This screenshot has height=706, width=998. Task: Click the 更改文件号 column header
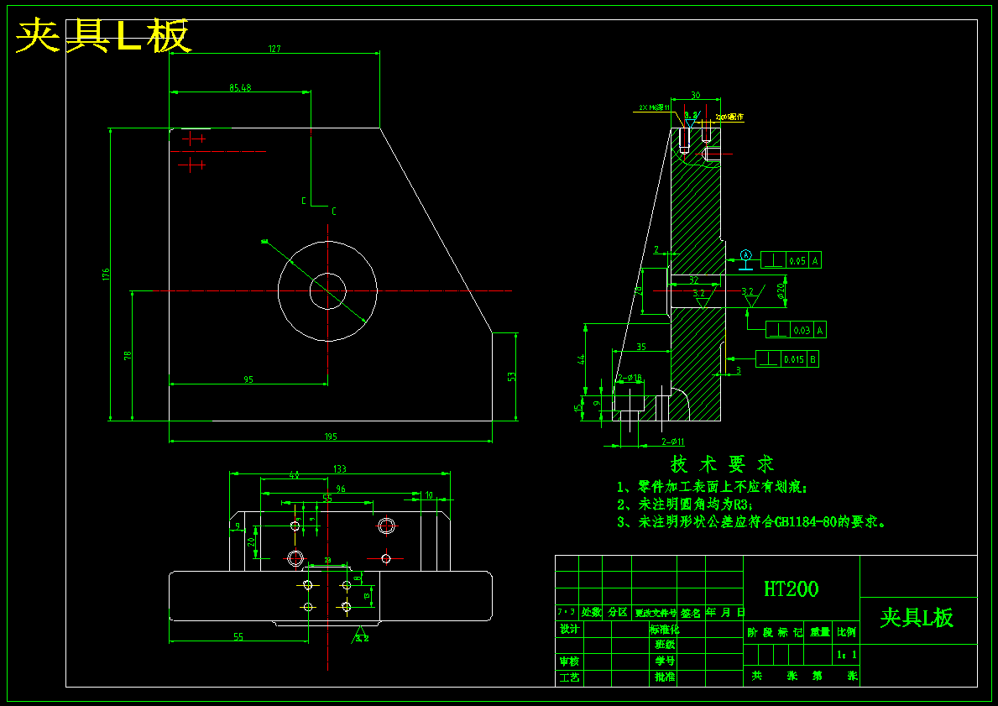(656, 613)
